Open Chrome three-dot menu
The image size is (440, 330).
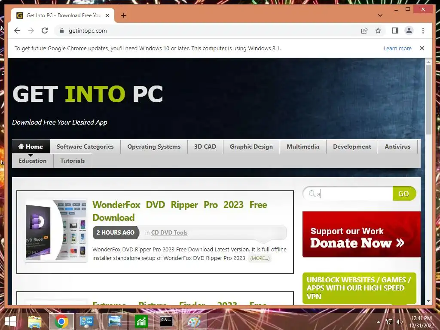(x=423, y=31)
